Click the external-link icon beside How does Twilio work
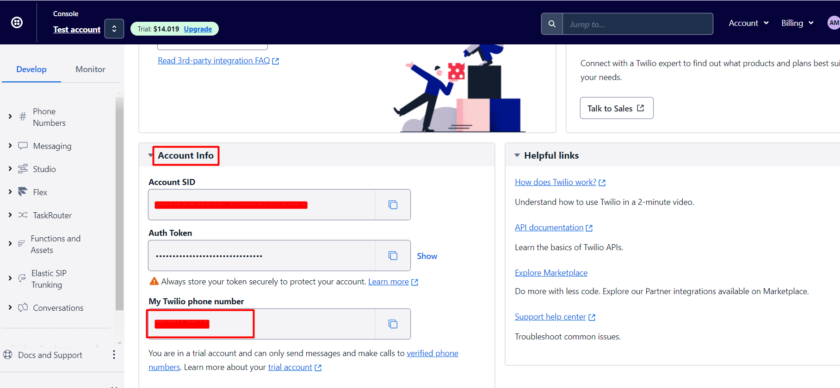 point(602,183)
